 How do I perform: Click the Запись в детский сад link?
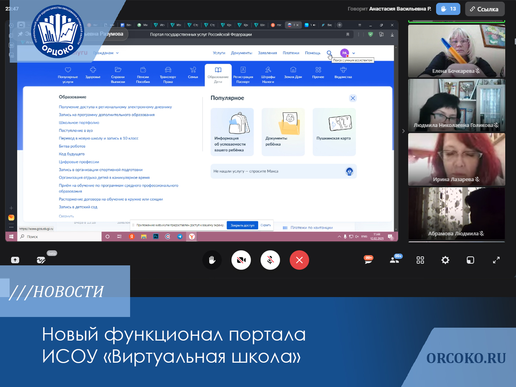pos(78,207)
